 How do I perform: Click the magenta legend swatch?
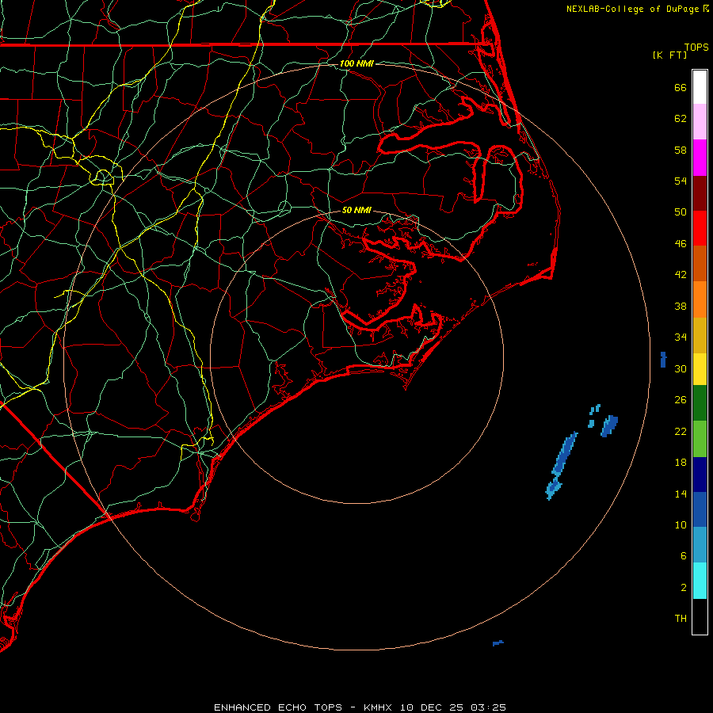[x=700, y=158]
